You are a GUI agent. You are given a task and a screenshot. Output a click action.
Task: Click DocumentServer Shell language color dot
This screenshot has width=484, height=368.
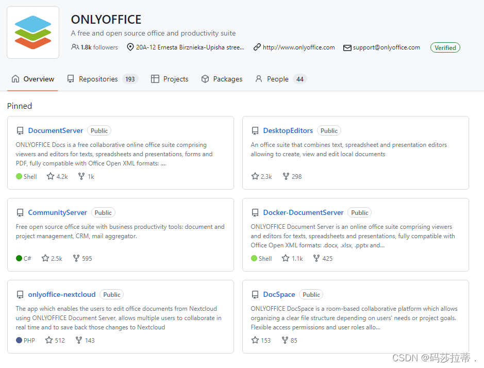coord(19,176)
